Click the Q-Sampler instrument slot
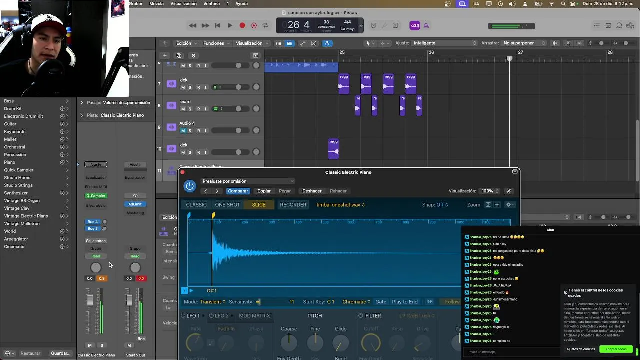This screenshot has height=360, width=640. point(96,196)
